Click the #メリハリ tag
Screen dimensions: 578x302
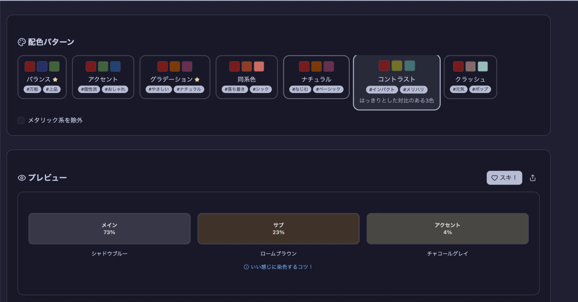point(414,90)
